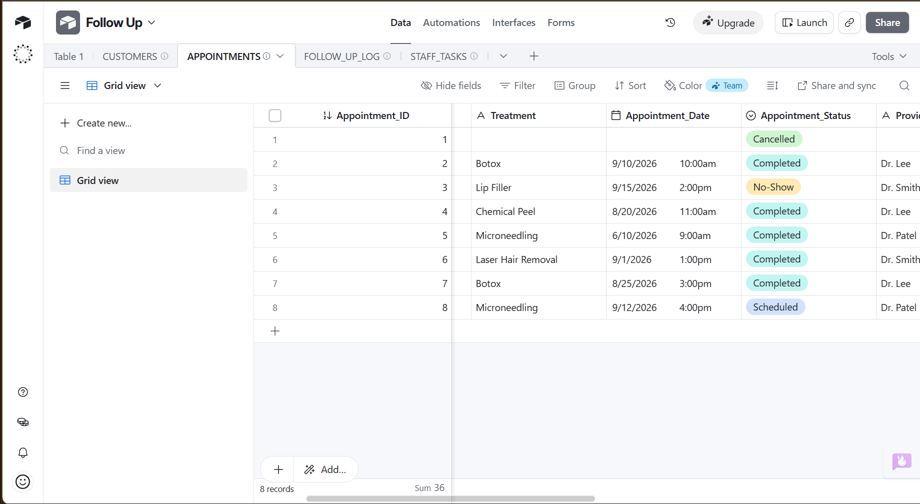Expand the Follow Up base name dropdown

pyautogui.click(x=152, y=22)
